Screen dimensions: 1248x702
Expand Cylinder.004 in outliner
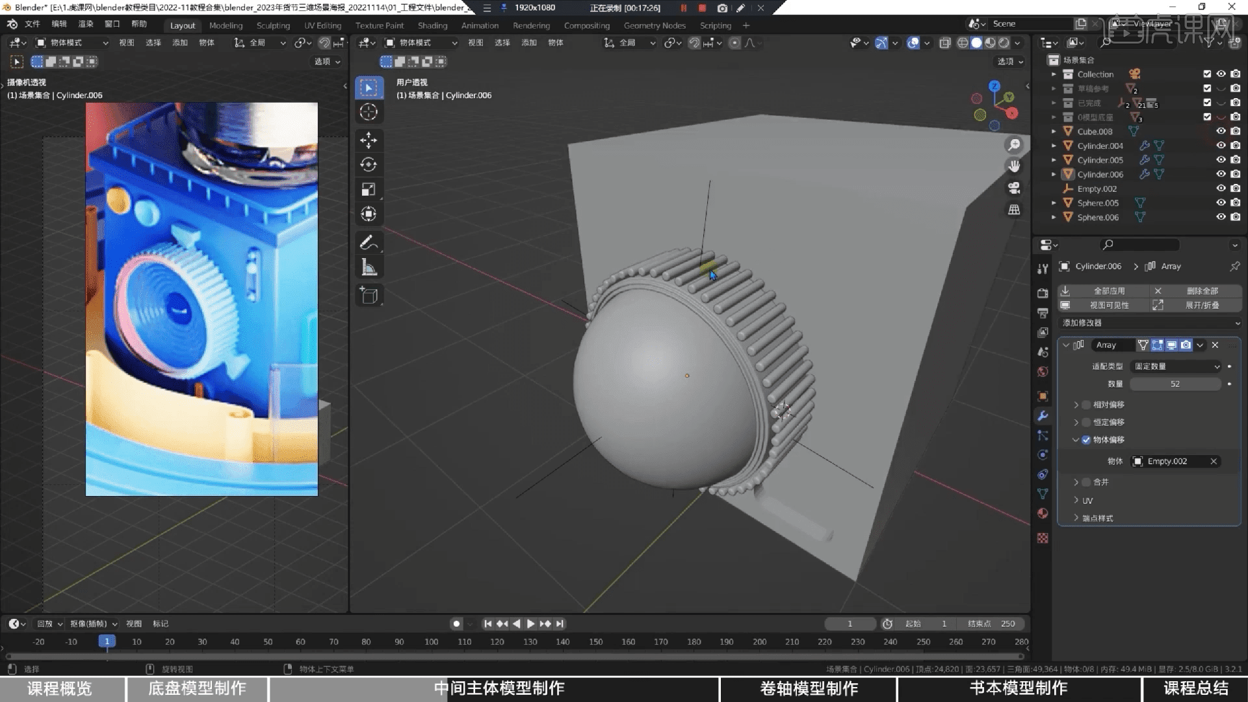click(x=1054, y=146)
